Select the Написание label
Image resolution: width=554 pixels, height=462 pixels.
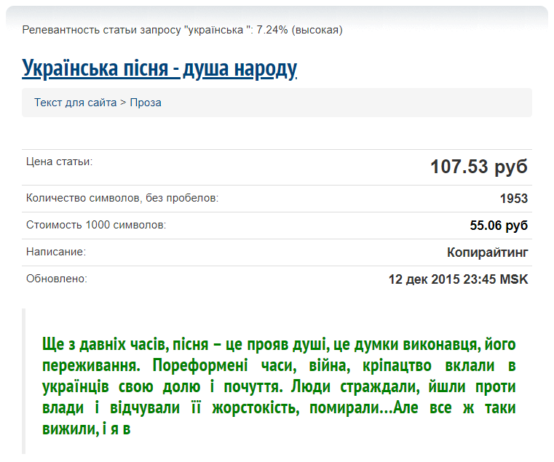tap(55, 252)
